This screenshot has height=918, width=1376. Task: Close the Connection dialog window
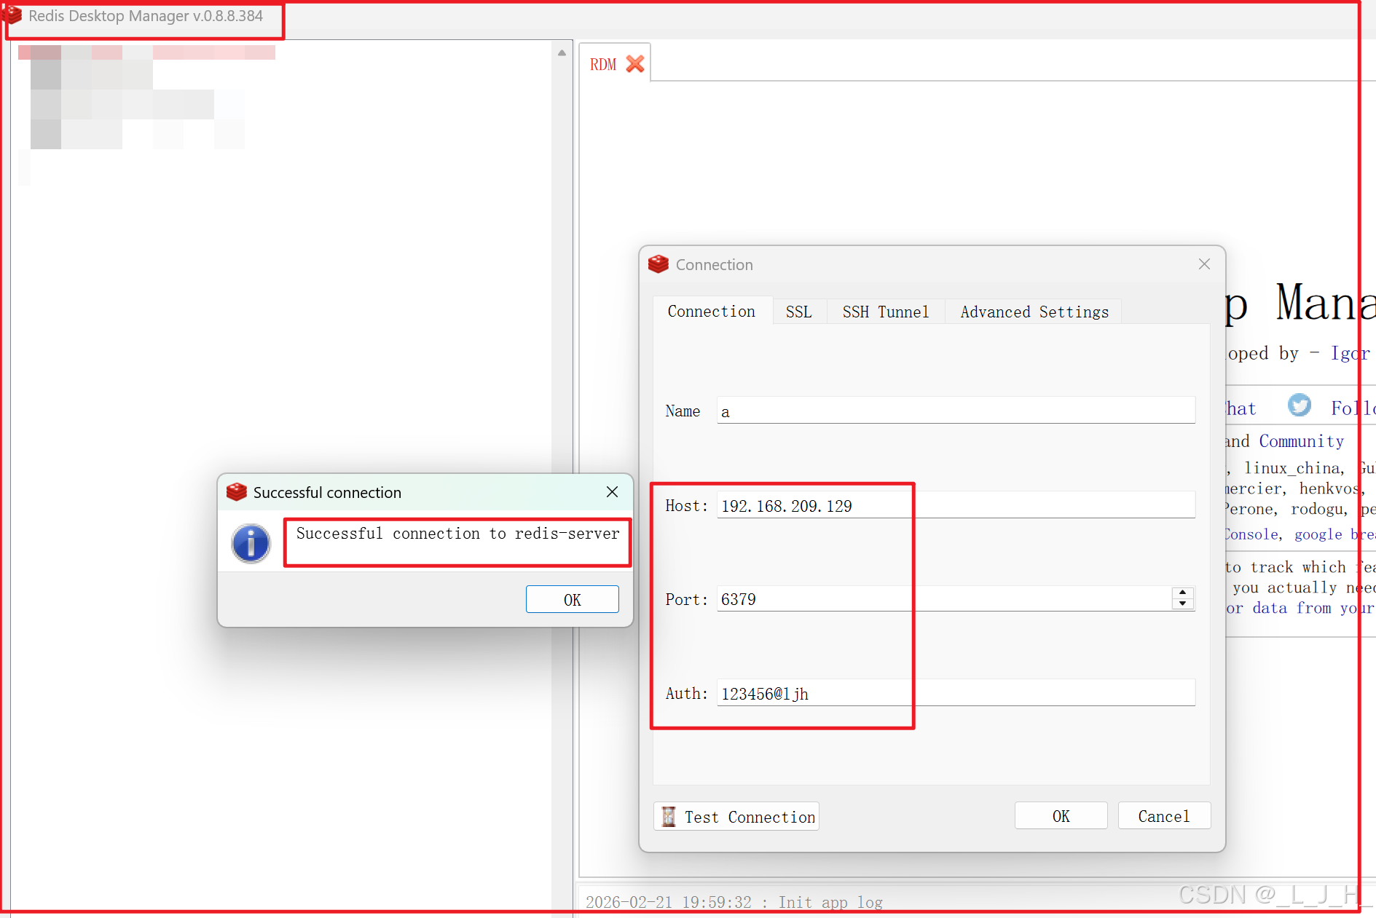[1204, 264]
